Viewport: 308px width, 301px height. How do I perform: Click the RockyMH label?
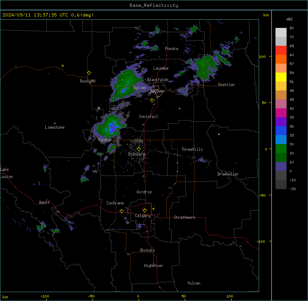click(88, 81)
